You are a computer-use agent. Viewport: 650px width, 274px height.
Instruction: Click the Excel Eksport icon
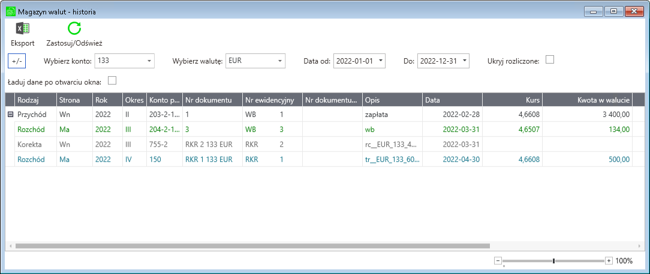tap(23, 29)
